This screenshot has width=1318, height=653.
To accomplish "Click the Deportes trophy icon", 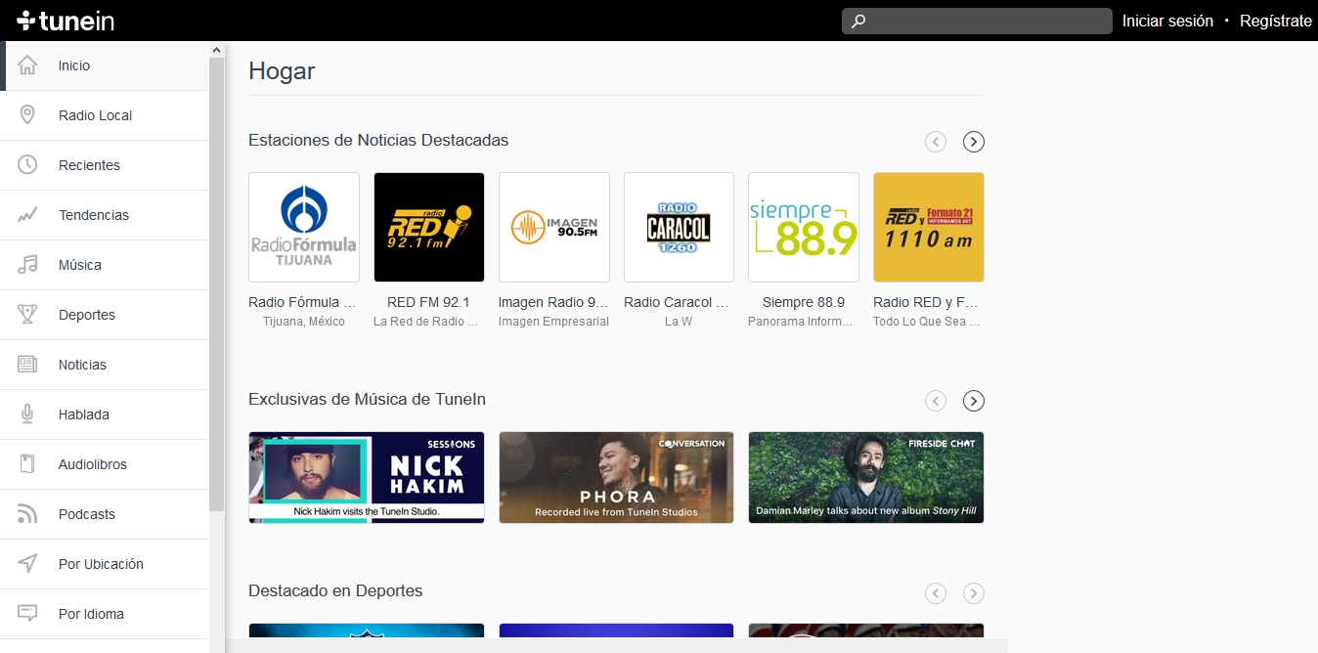I will pos(27,315).
